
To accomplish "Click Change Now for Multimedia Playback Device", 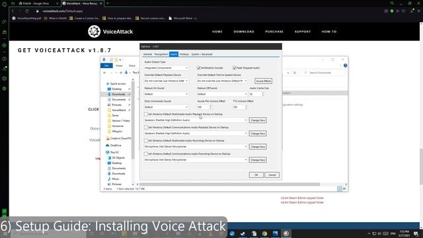I will (x=258, y=120).
